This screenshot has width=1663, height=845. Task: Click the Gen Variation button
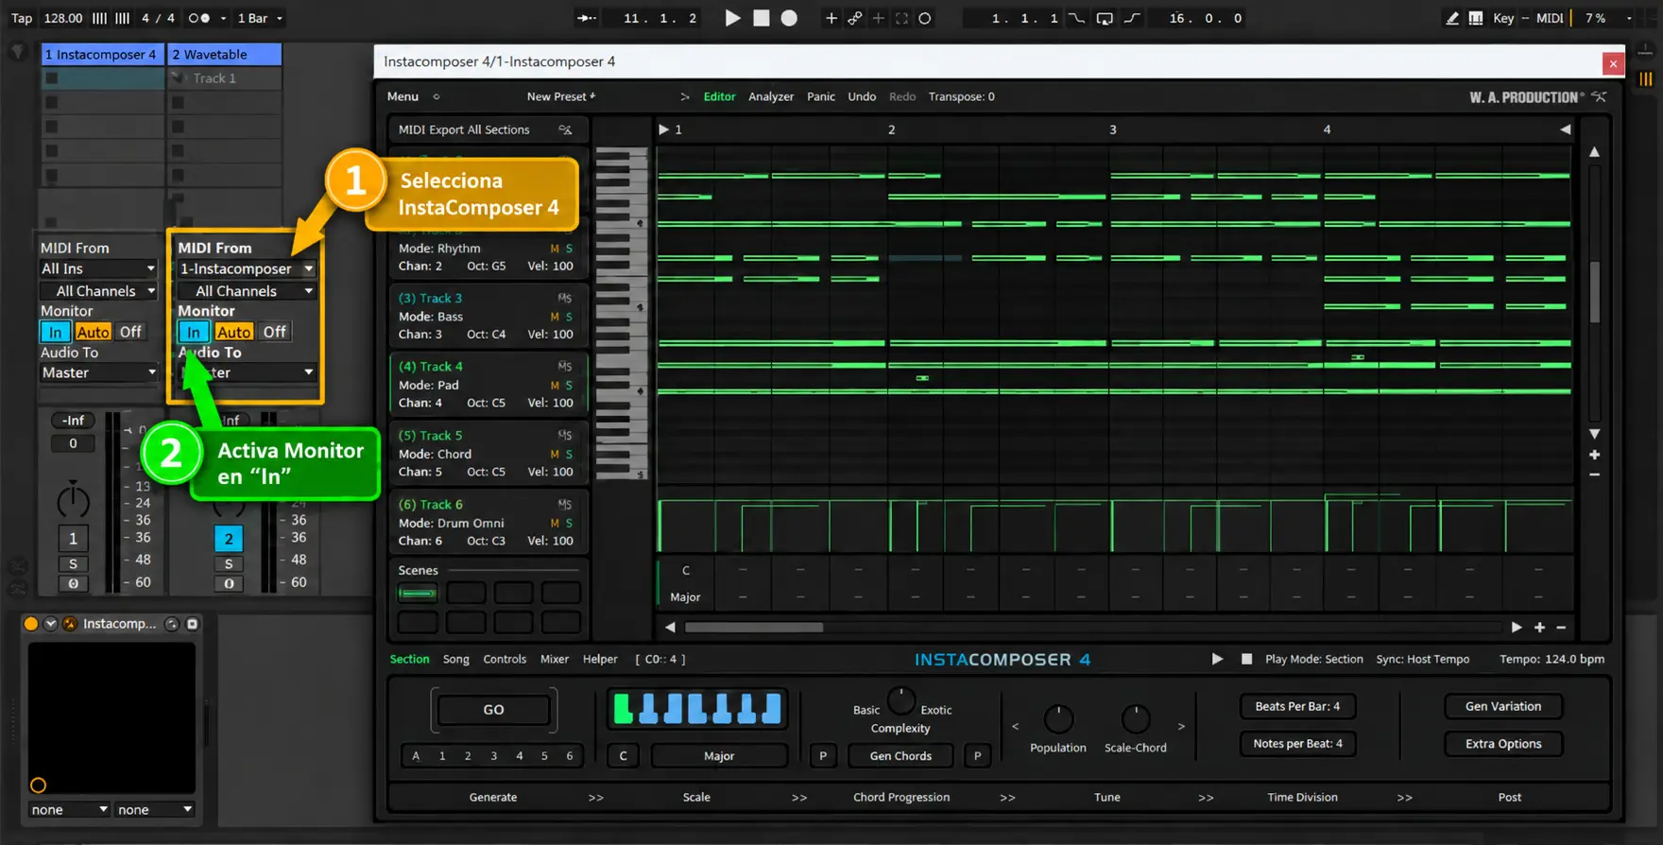click(1502, 706)
